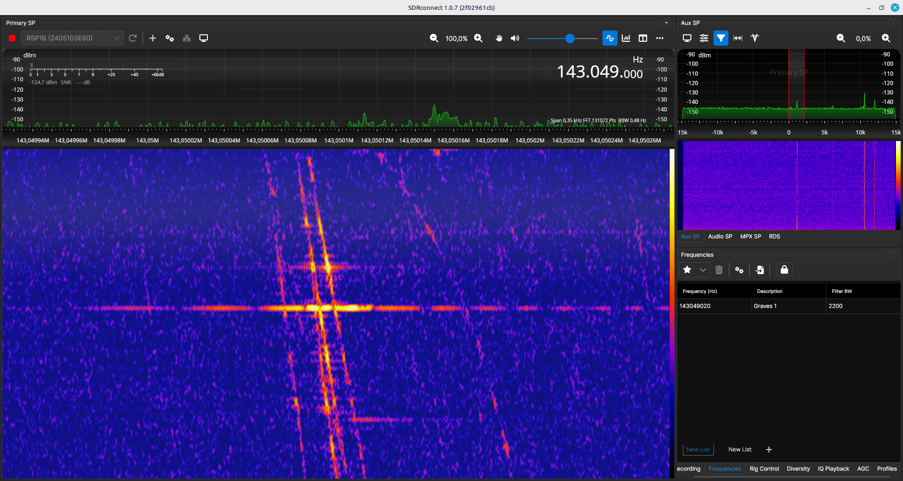Add favorite frequency with star icon

[x=687, y=270]
